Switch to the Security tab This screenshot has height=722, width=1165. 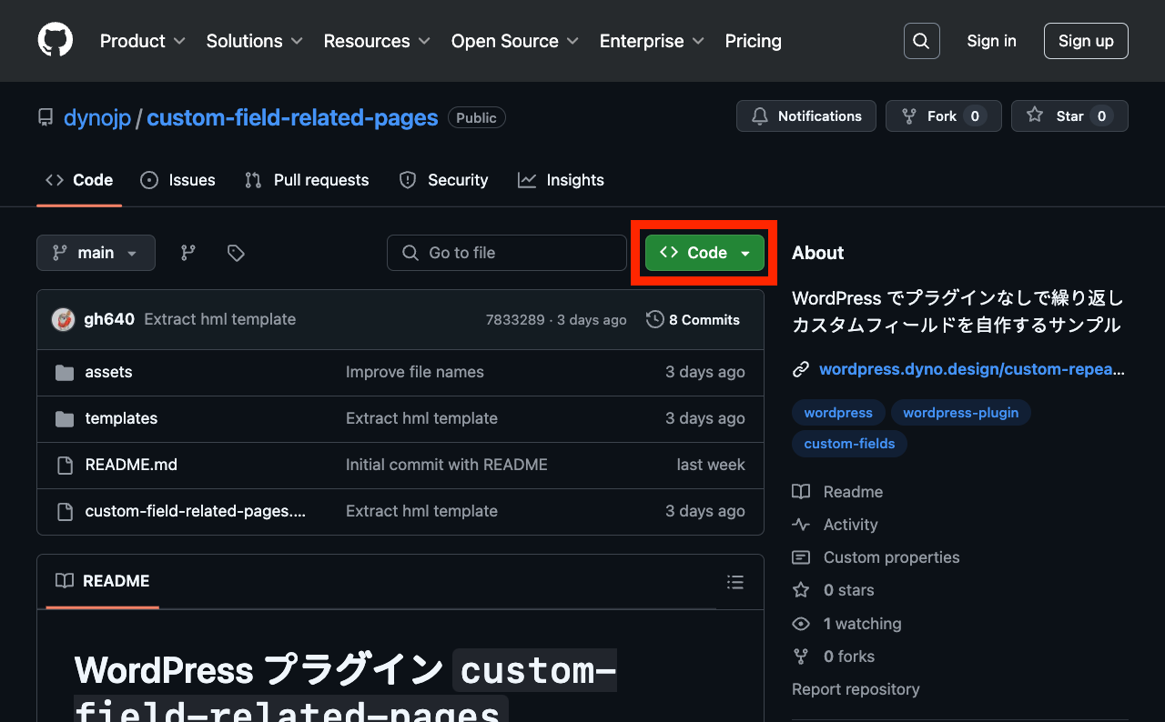[443, 180]
